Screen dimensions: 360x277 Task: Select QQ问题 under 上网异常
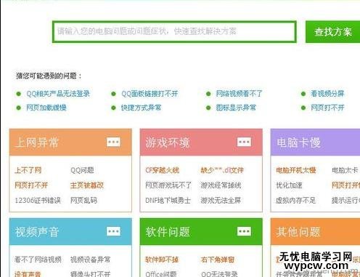coord(82,170)
